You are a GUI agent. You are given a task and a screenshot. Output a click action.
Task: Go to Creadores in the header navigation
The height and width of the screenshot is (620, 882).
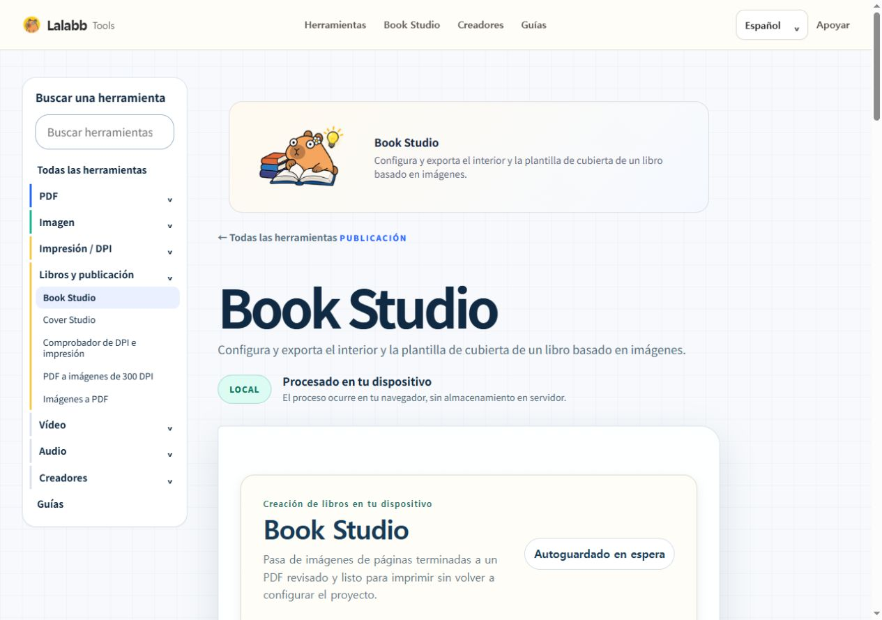[480, 25]
